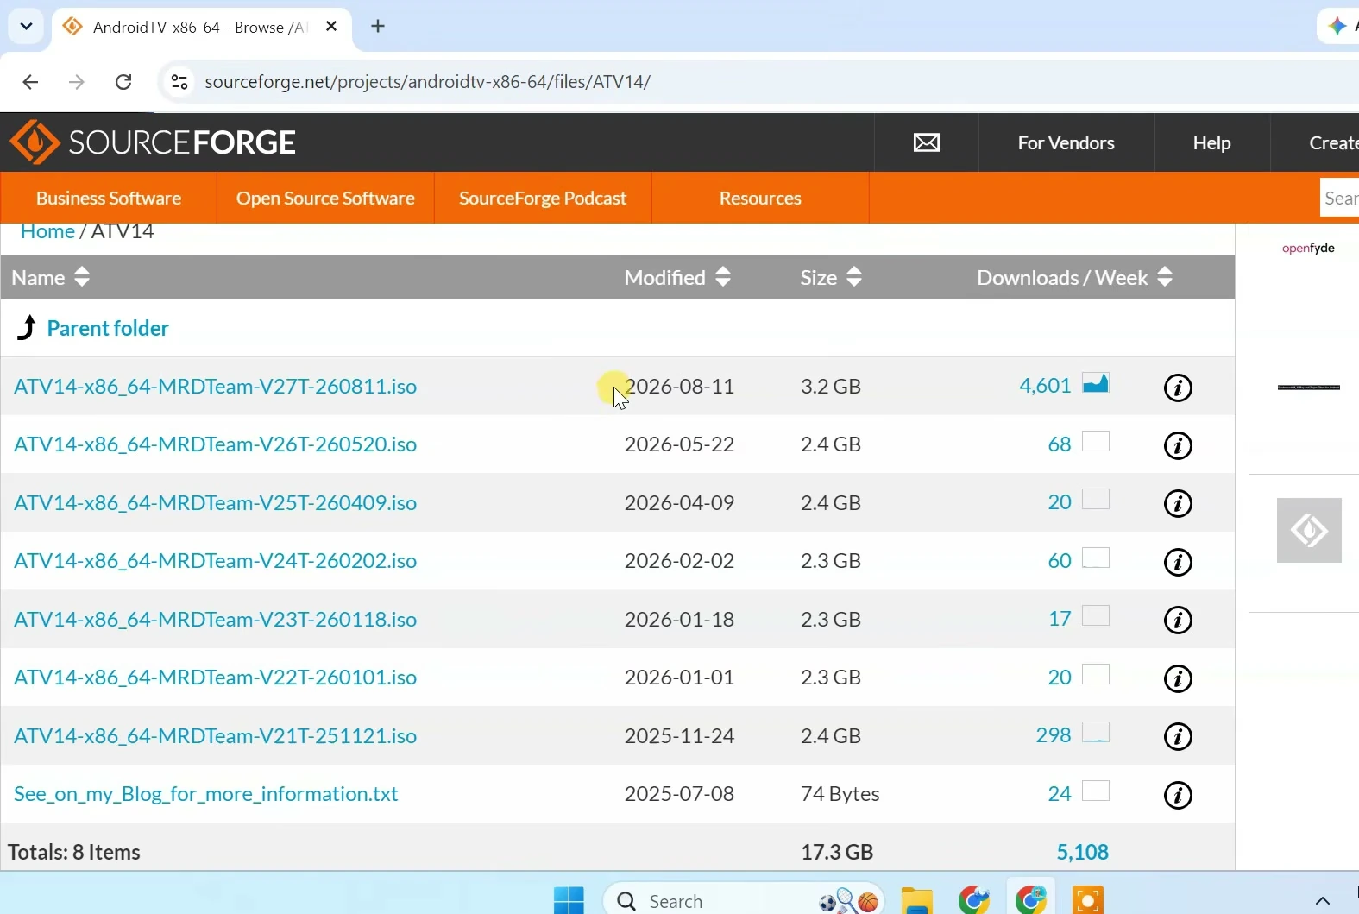Screen dimensions: 1359x914
Task: View site information icon in address bar
Action: click(179, 82)
